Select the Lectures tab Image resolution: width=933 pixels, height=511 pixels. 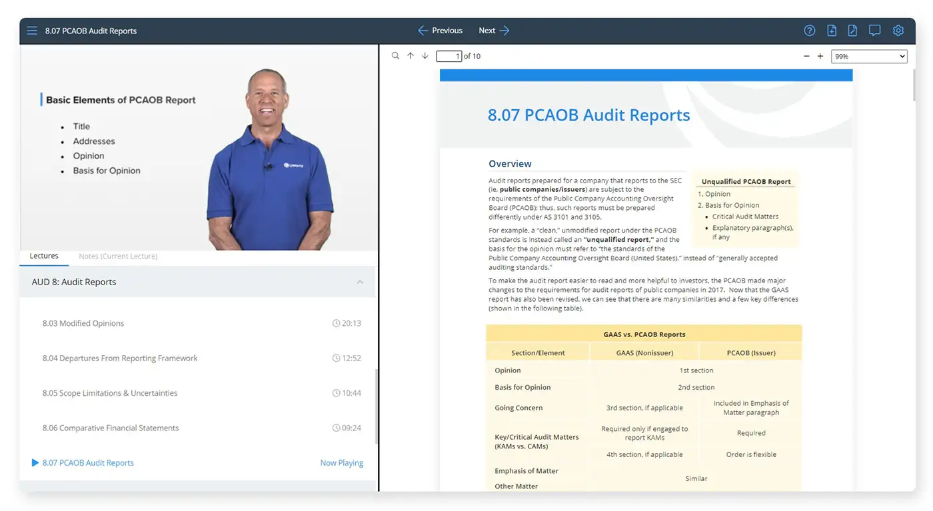[x=44, y=256]
